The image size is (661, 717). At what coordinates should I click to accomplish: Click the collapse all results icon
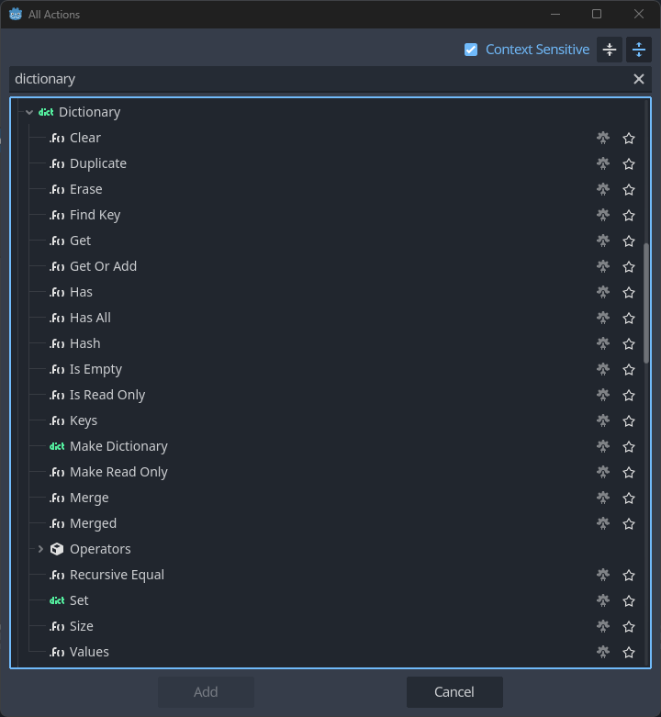[x=610, y=50]
